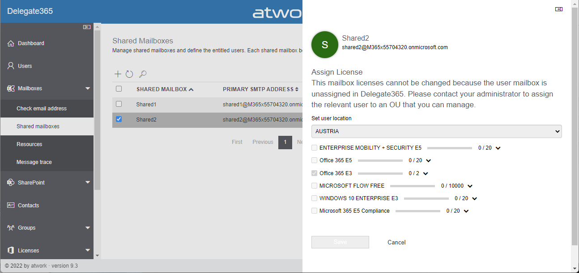Open the Contacts section
Viewport: 579px width, 273px height.
click(x=28, y=206)
